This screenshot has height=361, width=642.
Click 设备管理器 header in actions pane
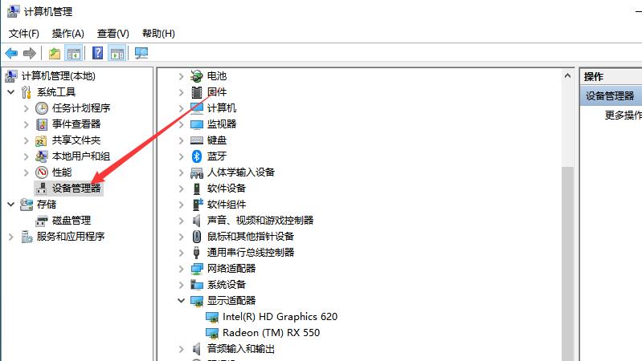click(610, 96)
